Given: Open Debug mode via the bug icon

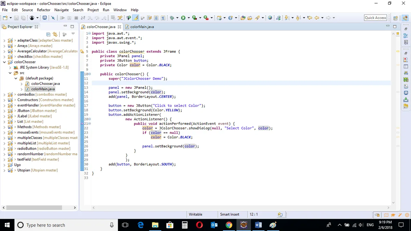Looking at the screenshot, I should click(x=172, y=18).
